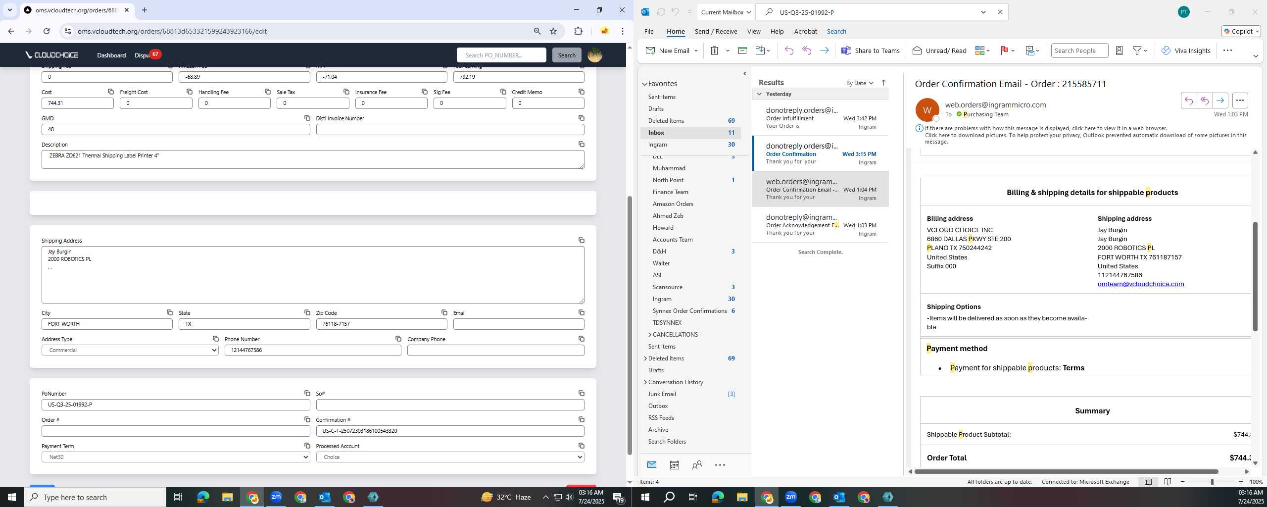Screen dimensions: 1267x507
Task: Click Forward arrow icon in Outlook ribbon
Action: click(x=824, y=51)
